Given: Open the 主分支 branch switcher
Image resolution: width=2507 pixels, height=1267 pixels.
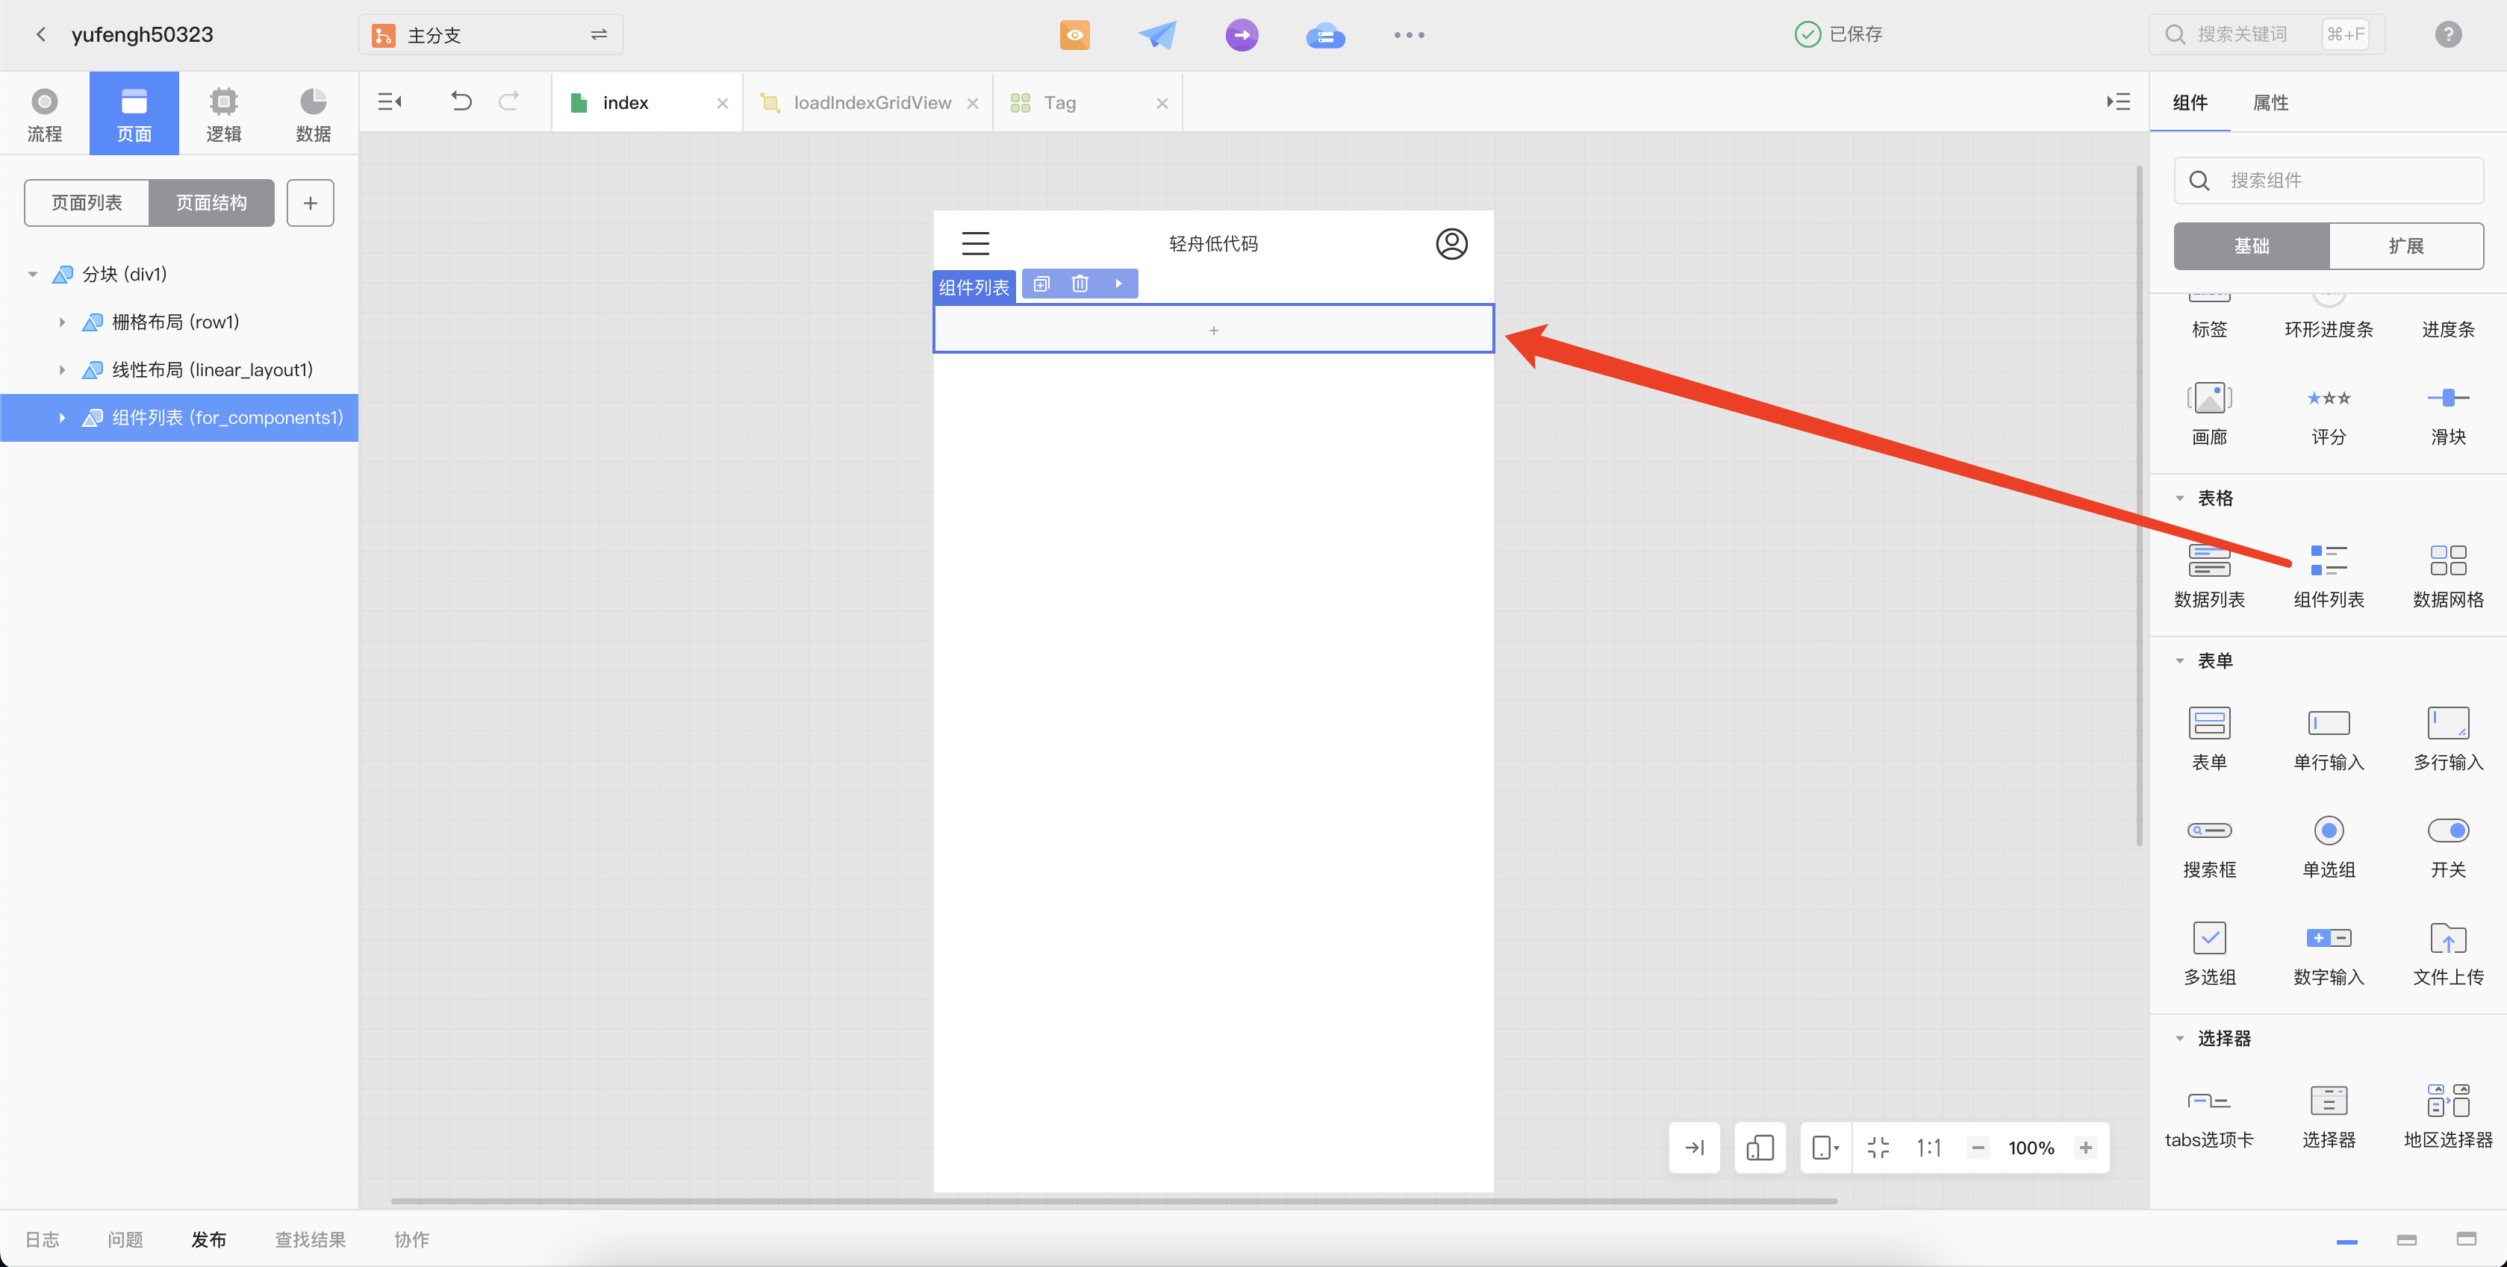Looking at the screenshot, I should pyautogui.click(x=490, y=35).
